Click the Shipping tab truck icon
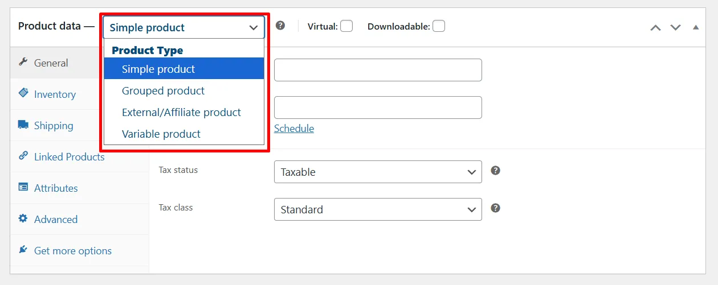This screenshot has width=718, height=285. pos(23,125)
